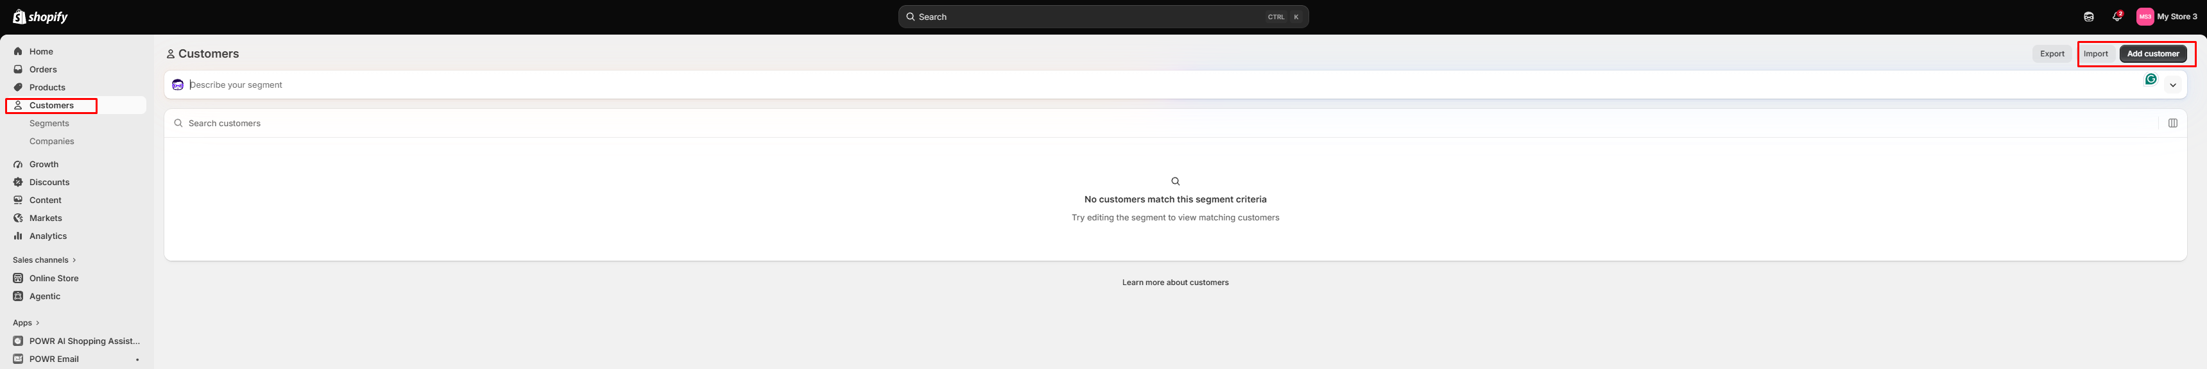Click the Shopify logo in header
The height and width of the screenshot is (369, 2207).
click(40, 16)
